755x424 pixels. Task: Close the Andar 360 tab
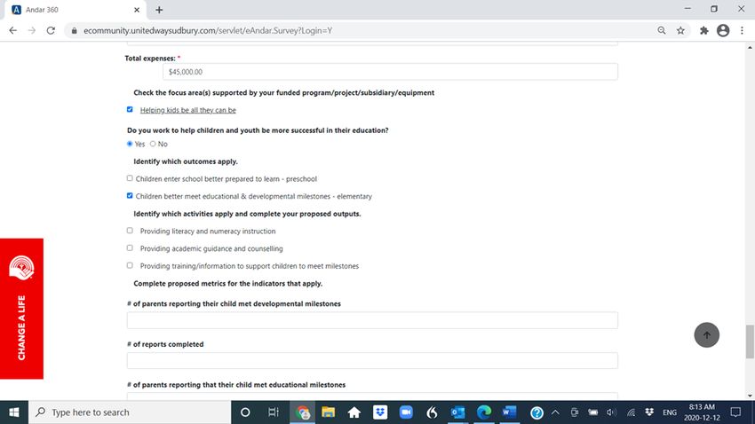[x=137, y=10]
